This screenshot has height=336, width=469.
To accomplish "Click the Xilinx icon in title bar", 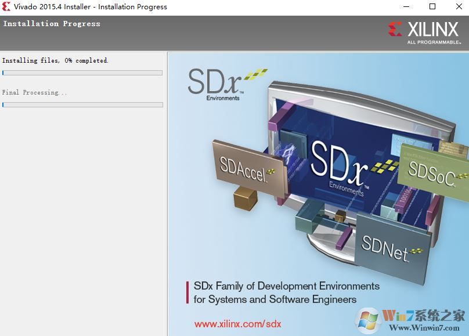I will [x=6, y=7].
